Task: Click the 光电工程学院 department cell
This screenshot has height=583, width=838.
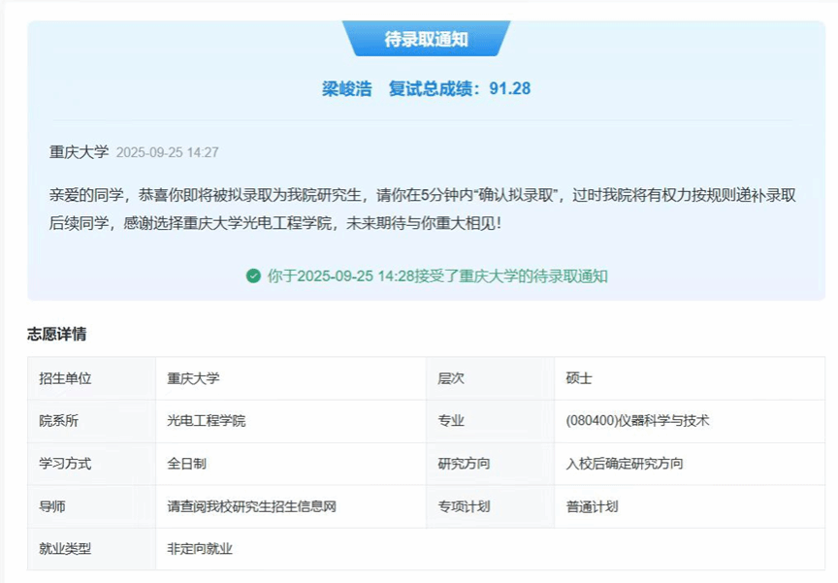Action: [206, 421]
